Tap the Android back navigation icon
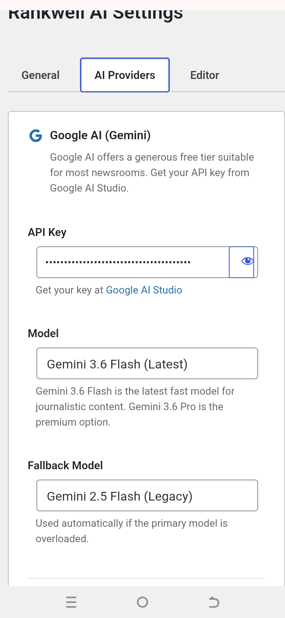 pyautogui.click(x=214, y=602)
